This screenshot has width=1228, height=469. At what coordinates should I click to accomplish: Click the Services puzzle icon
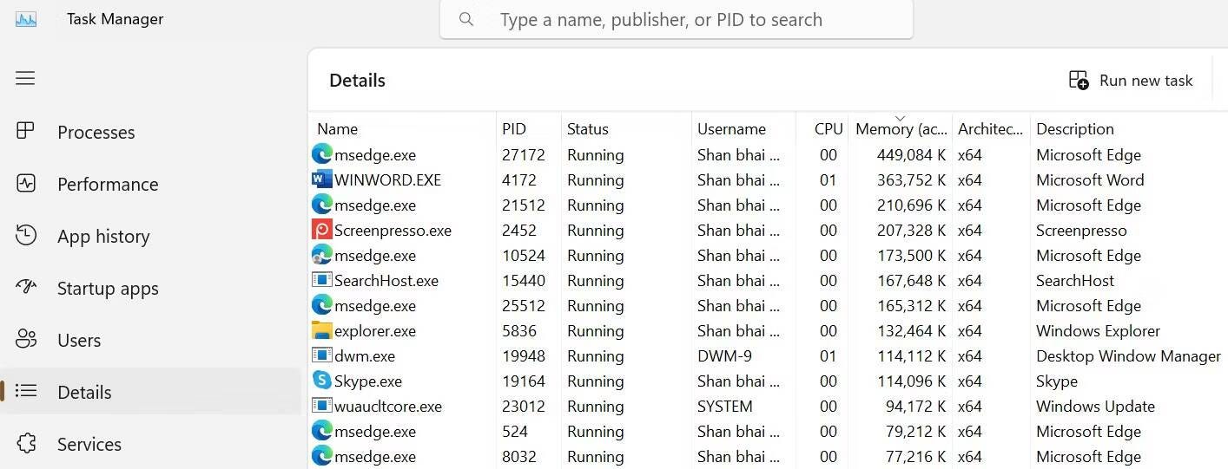(x=26, y=443)
